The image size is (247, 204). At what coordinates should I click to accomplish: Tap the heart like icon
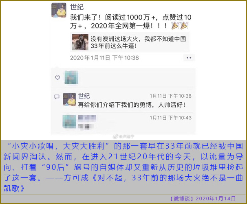(57, 77)
